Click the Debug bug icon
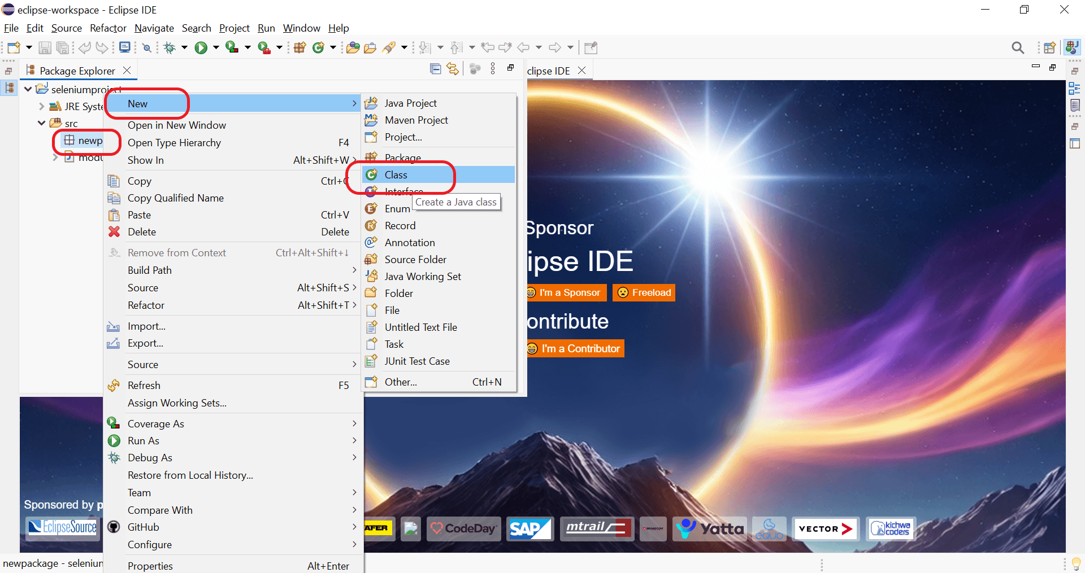The height and width of the screenshot is (573, 1085). click(170, 48)
